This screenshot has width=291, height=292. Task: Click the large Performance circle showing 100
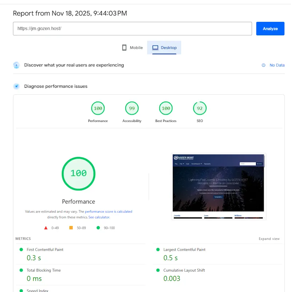point(79,174)
